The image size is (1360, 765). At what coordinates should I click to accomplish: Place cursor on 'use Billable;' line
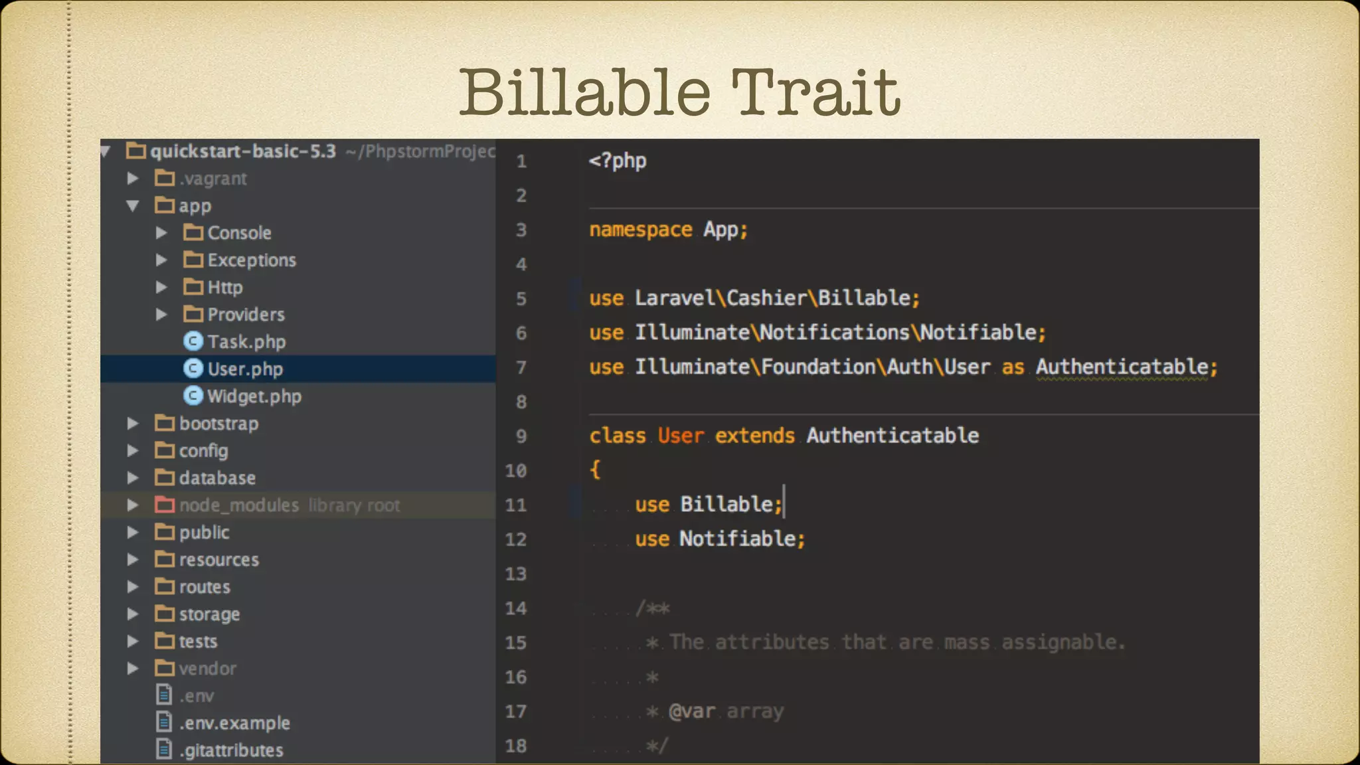pyautogui.click(x=709, y=505)
